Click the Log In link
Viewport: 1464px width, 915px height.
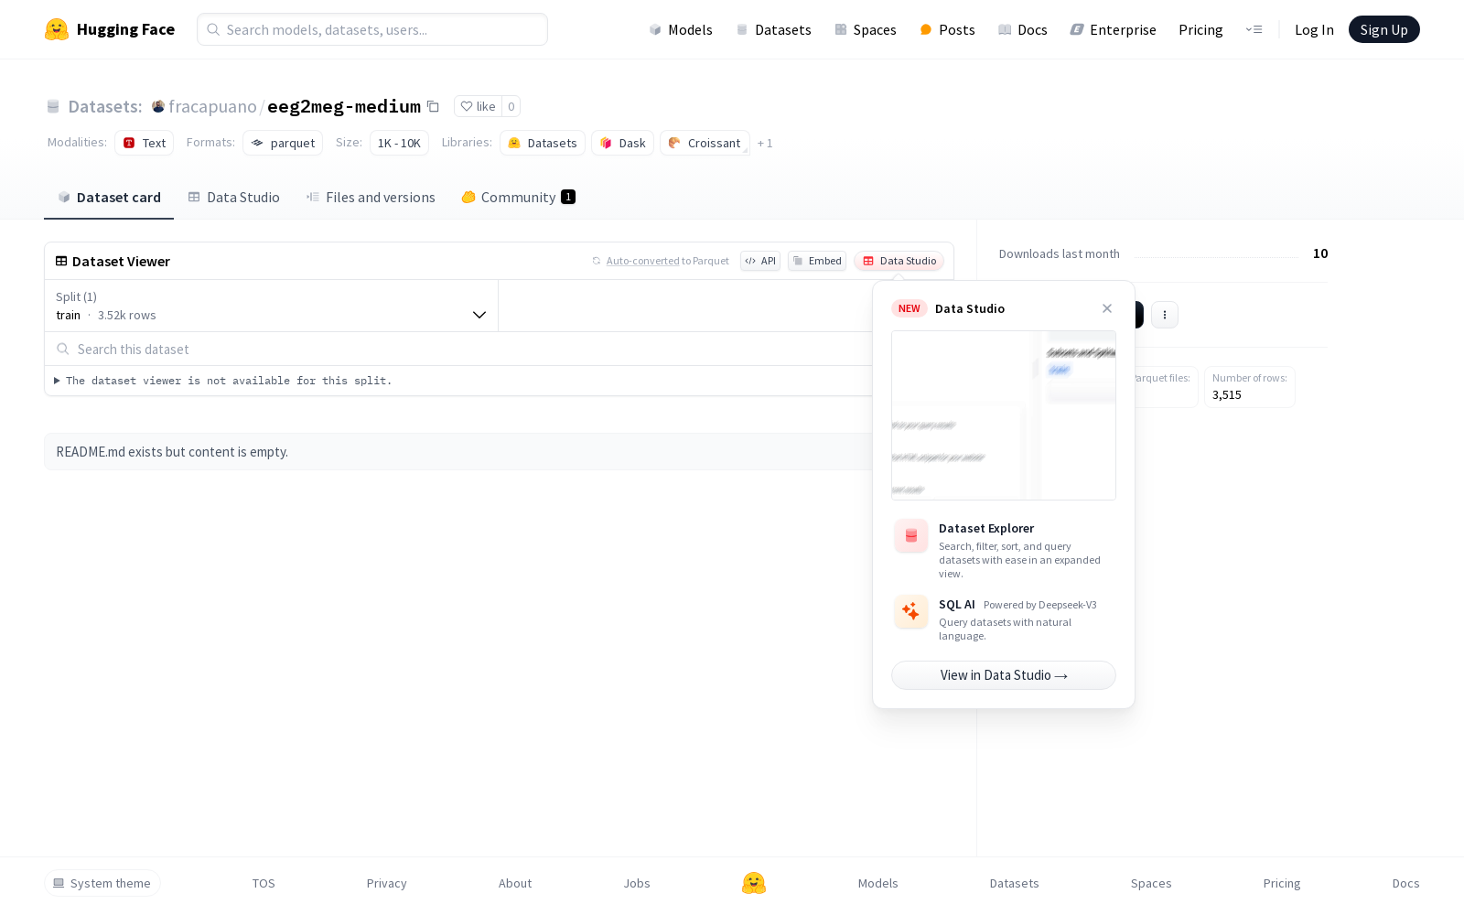point(1314,29)
